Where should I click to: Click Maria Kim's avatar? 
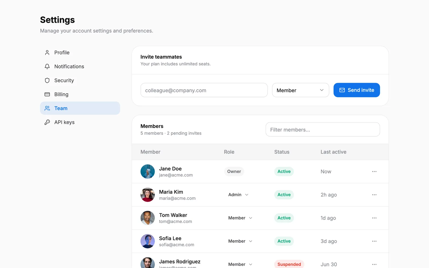tap(147, 195)
